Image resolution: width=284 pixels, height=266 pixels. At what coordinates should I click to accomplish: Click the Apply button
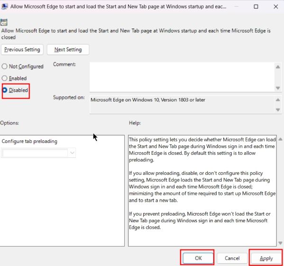click(x=266, y=258)
